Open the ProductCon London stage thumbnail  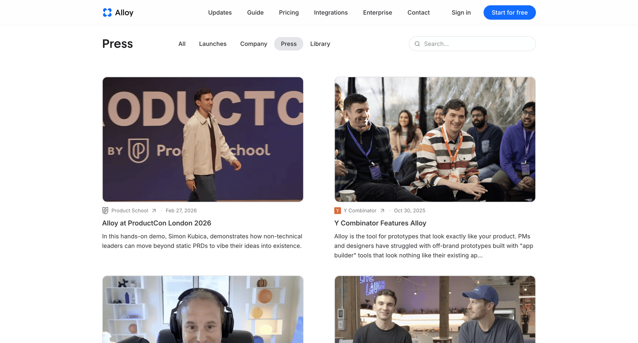click(203, 139)
